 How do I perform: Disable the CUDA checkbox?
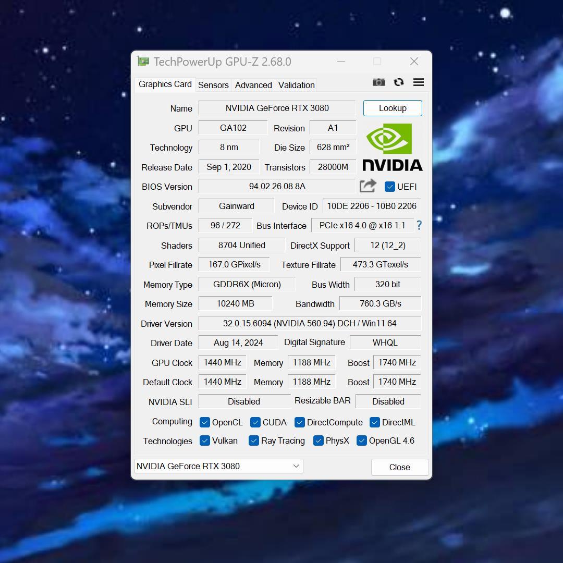pos(255,422)
